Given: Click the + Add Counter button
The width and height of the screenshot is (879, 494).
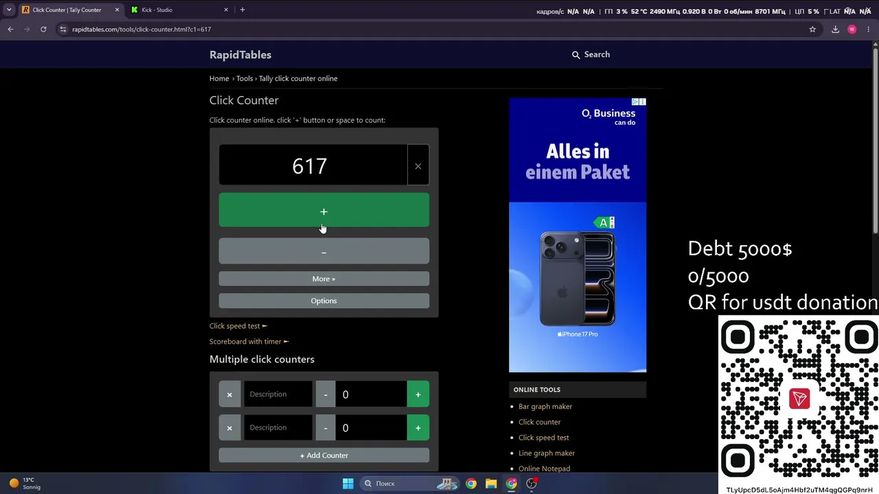Looking at the screenshot, I should click(323, 456).
